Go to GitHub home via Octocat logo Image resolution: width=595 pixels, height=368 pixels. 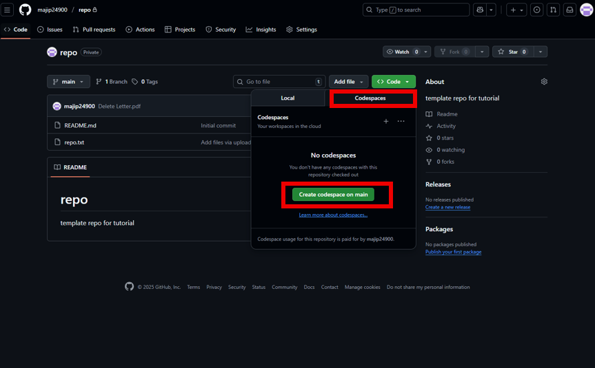tap(25, 10)
